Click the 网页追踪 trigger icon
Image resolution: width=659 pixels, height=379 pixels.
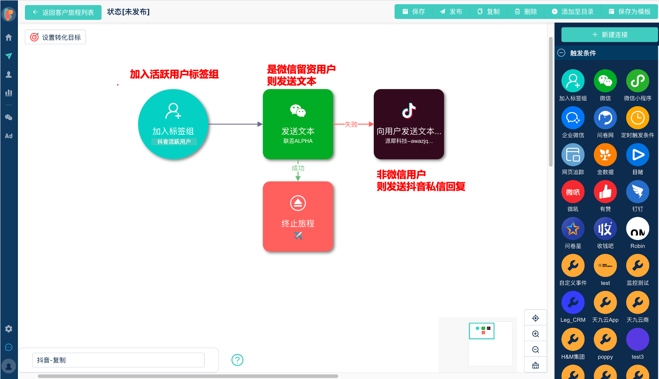pos(573,154)
